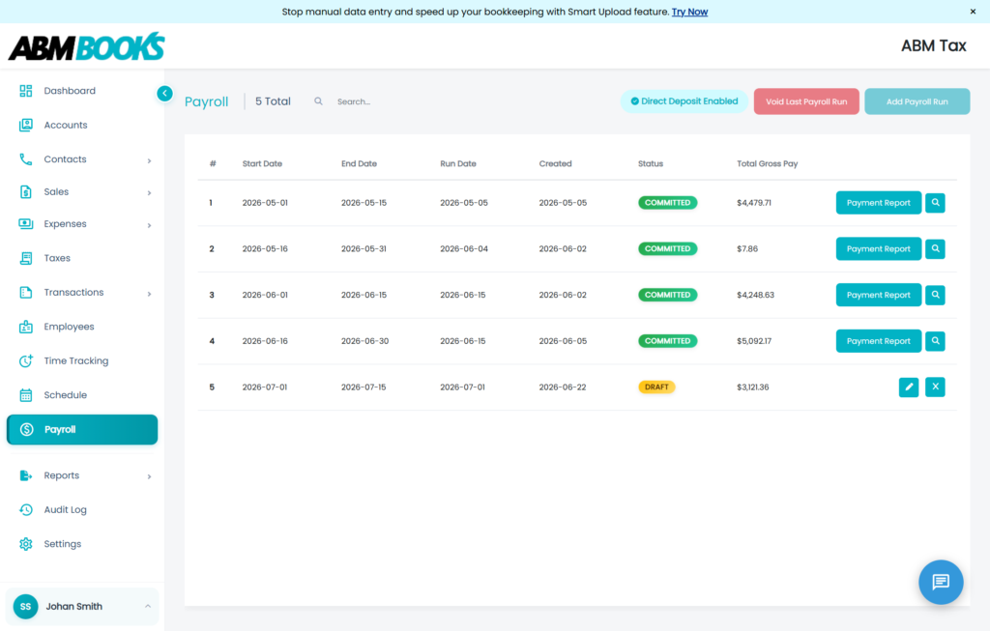Delete the draft payroll run 5
990x631 pixels.
click(x=935, y=387)
